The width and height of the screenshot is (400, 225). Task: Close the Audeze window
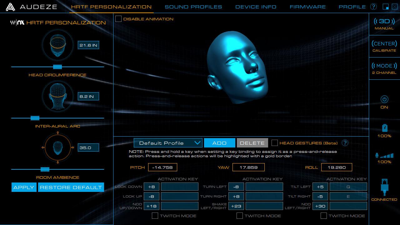[x=394, y=7]
